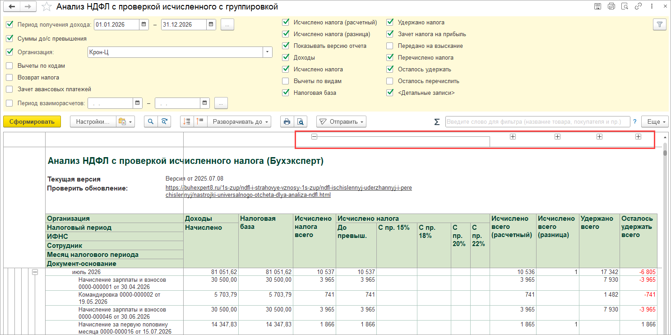Click the title bar printer icon
This screenshot has width=671, height=335.
pos(611,6)
